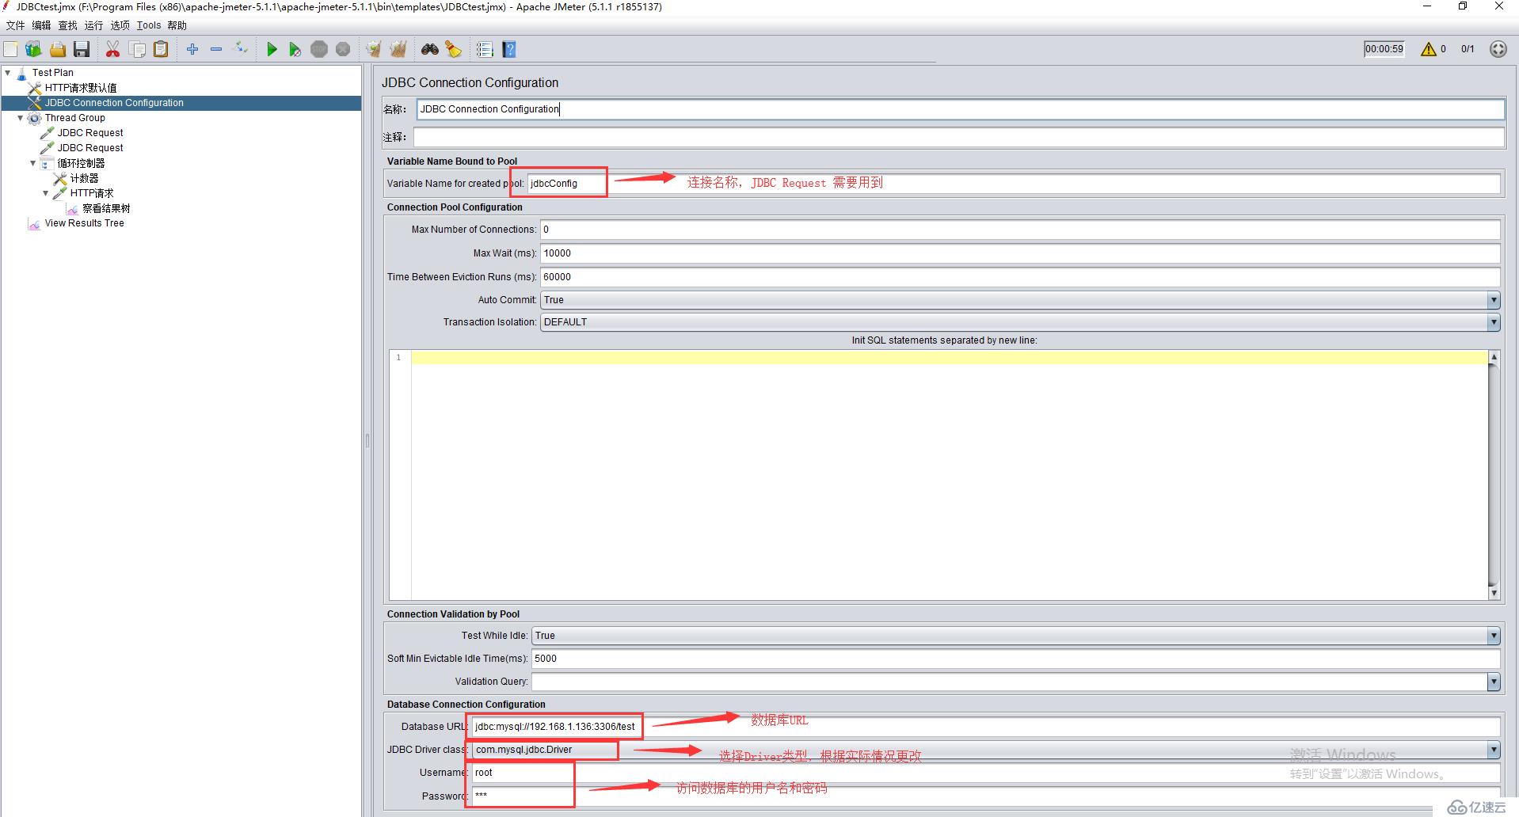Open the 查找 menu

(x=67, y=25)
